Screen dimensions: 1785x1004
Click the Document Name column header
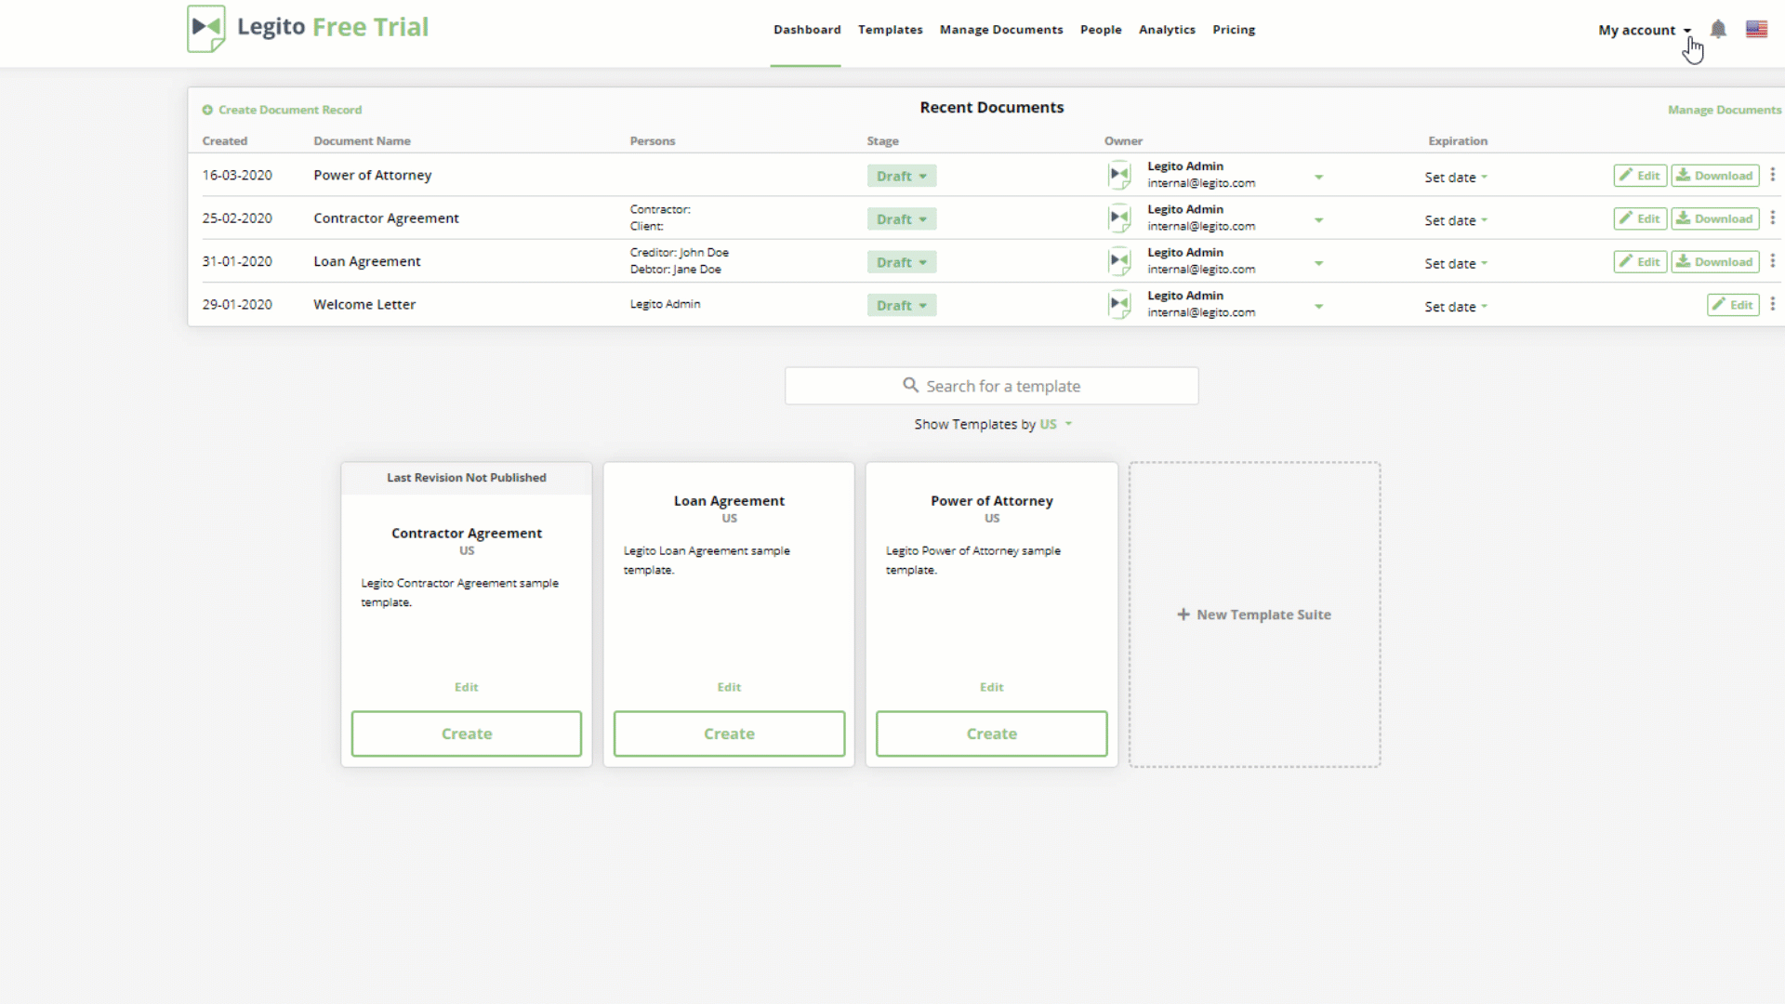point(362,141)
